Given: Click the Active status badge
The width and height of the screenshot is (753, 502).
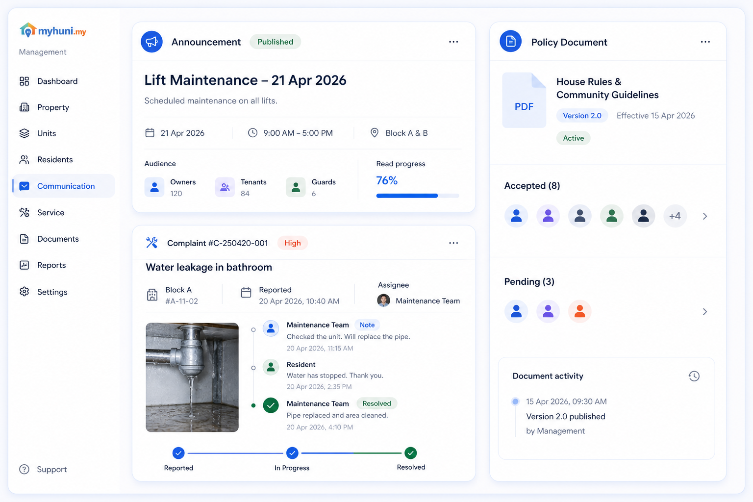Looking at the screenshot, I should 573,138.
